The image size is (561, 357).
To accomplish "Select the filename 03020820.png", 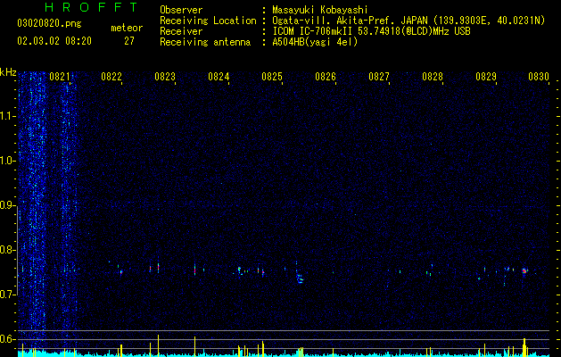I will tap(49, 24).
